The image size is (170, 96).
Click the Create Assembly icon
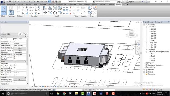[x=90, y=8]
